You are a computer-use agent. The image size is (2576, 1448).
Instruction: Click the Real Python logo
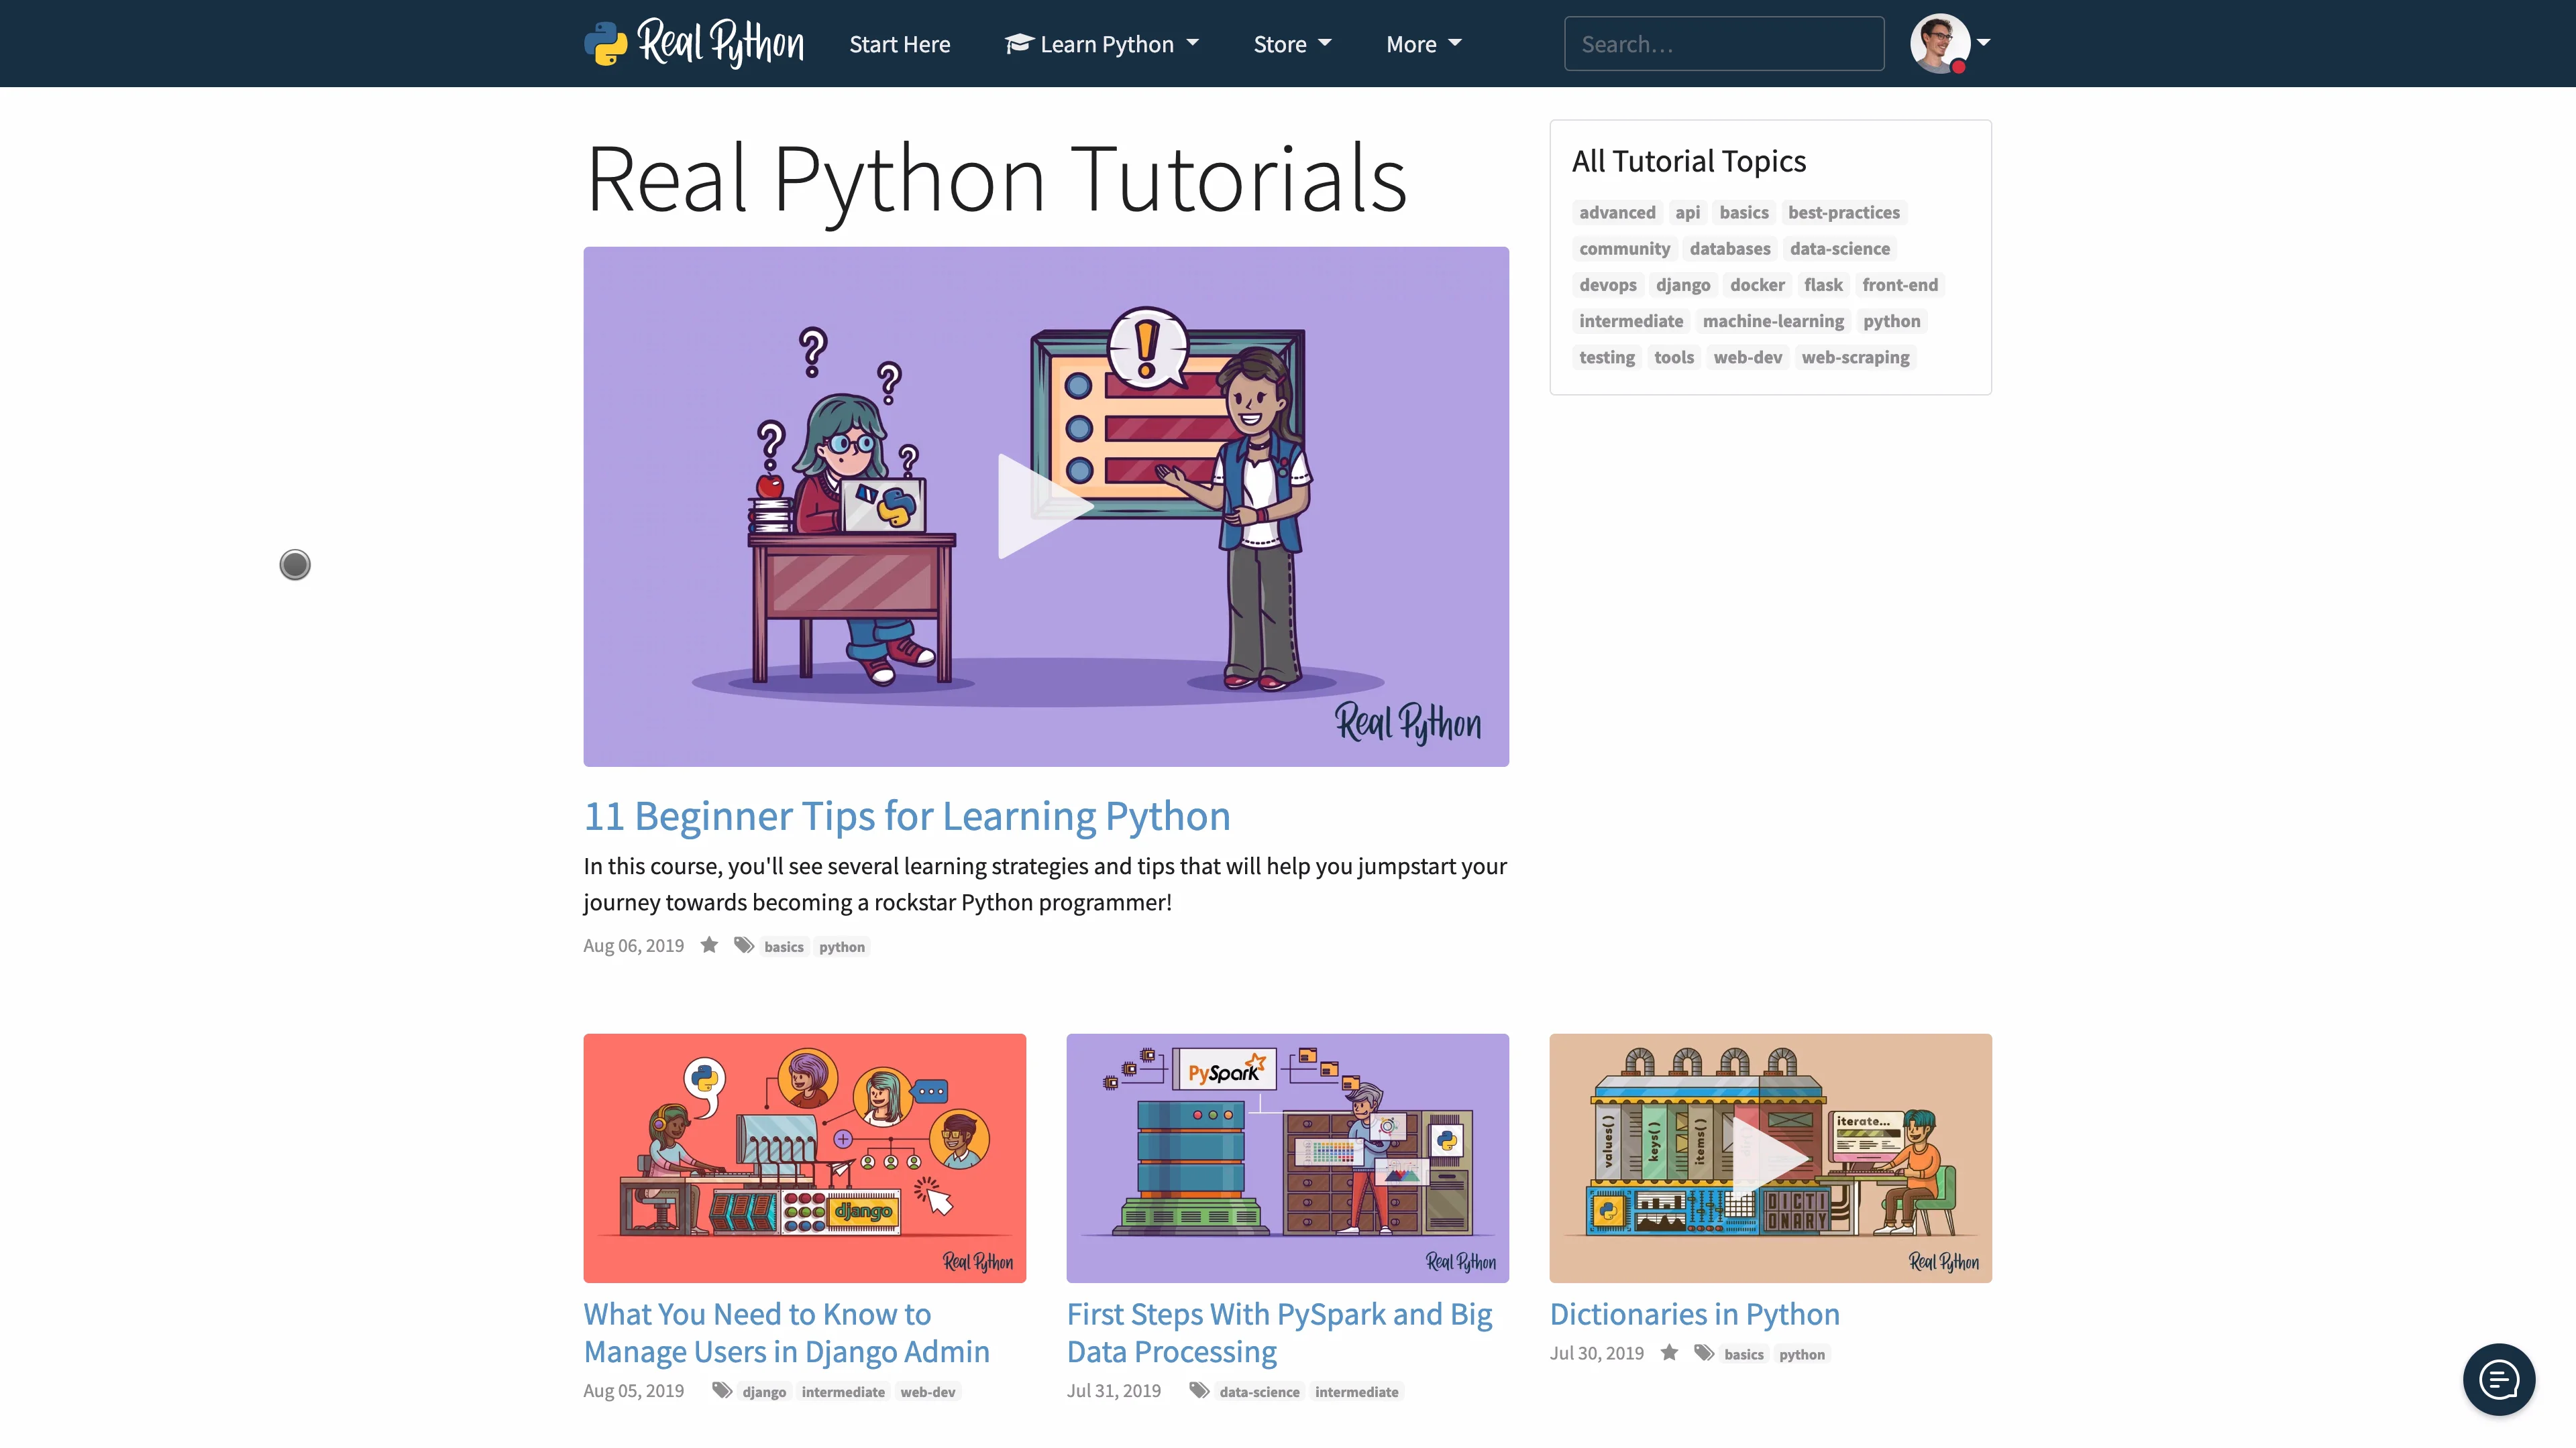(694, 43)
